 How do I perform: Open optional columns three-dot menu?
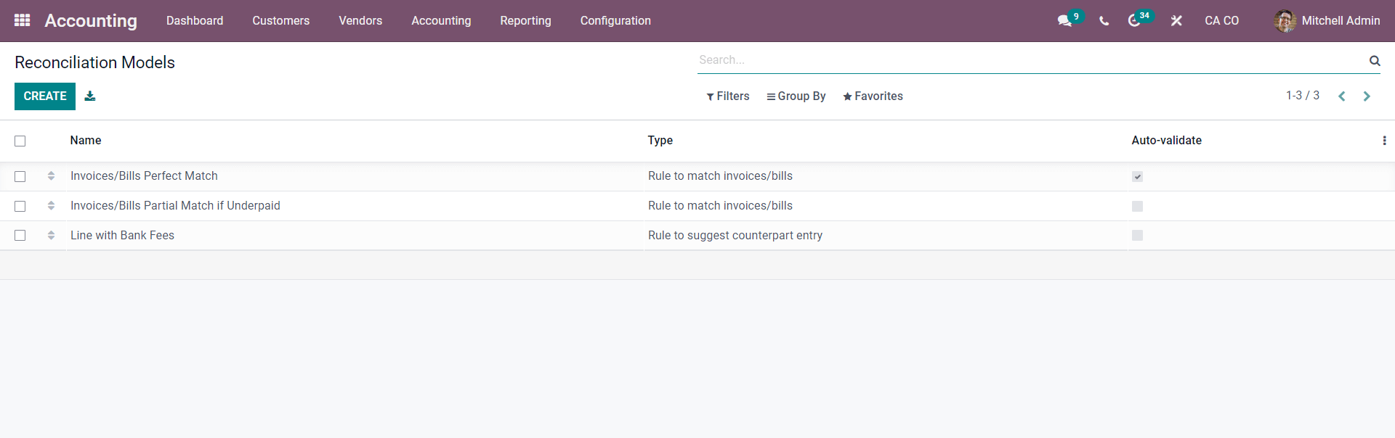[1384, 141]
